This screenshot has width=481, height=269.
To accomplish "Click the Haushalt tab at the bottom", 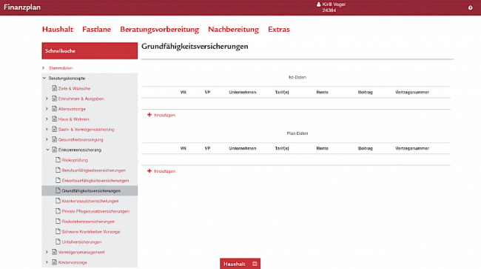I will coord(240,264).
